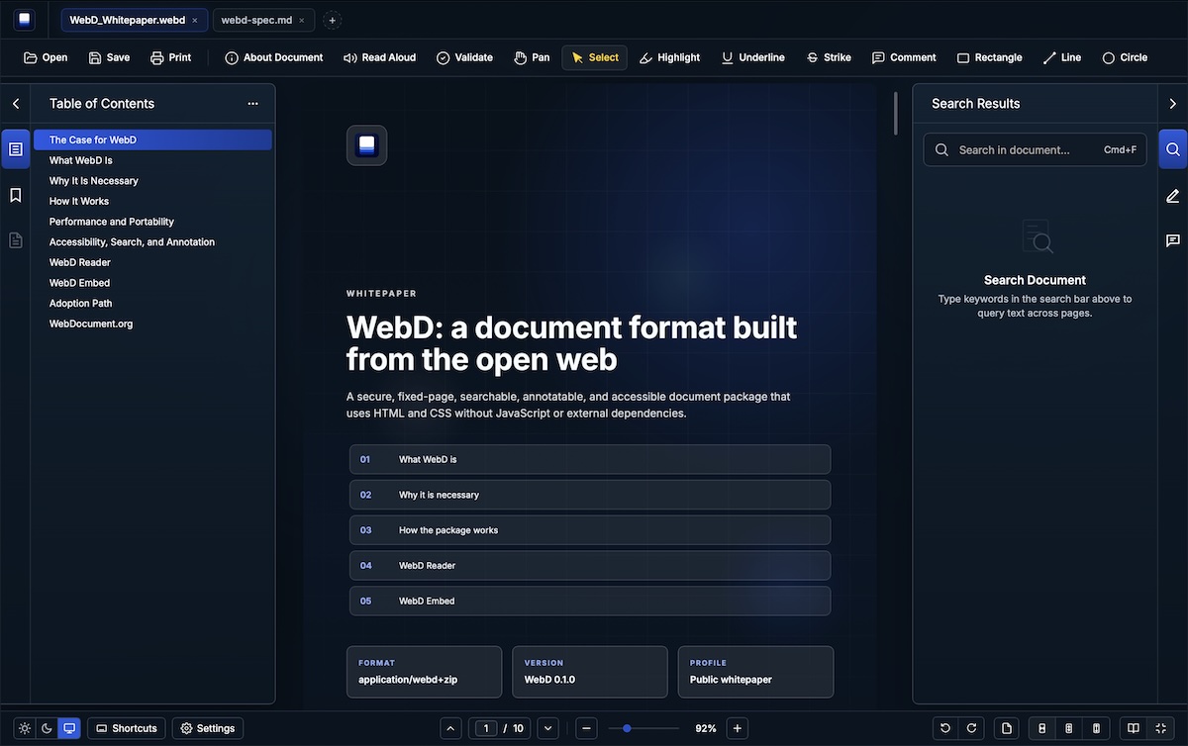
Task: Click the zoom level slider handle
Action: click(x=627, y=728)
